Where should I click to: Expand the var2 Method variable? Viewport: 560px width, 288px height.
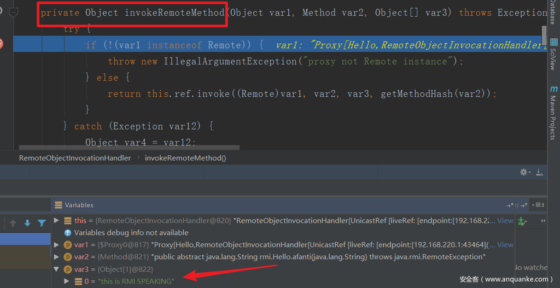pos(56,257)
